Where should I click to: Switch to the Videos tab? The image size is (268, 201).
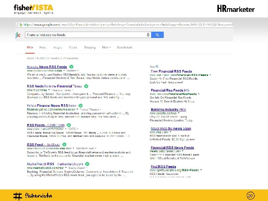pos(73,47)
